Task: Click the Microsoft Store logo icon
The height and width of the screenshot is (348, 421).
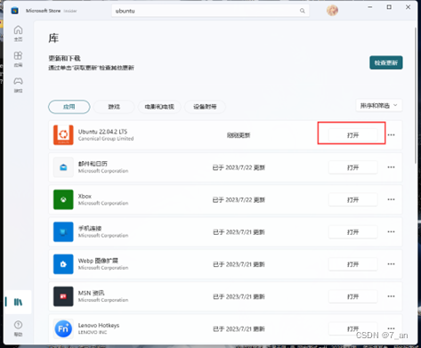Action: 14,11
